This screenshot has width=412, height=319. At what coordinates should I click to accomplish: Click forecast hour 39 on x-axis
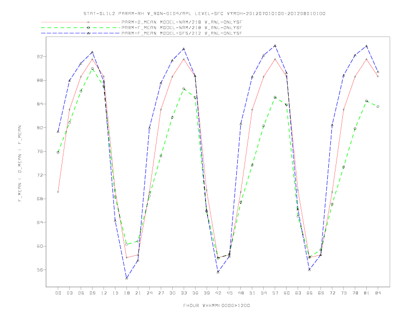click(x=207, y=293)
